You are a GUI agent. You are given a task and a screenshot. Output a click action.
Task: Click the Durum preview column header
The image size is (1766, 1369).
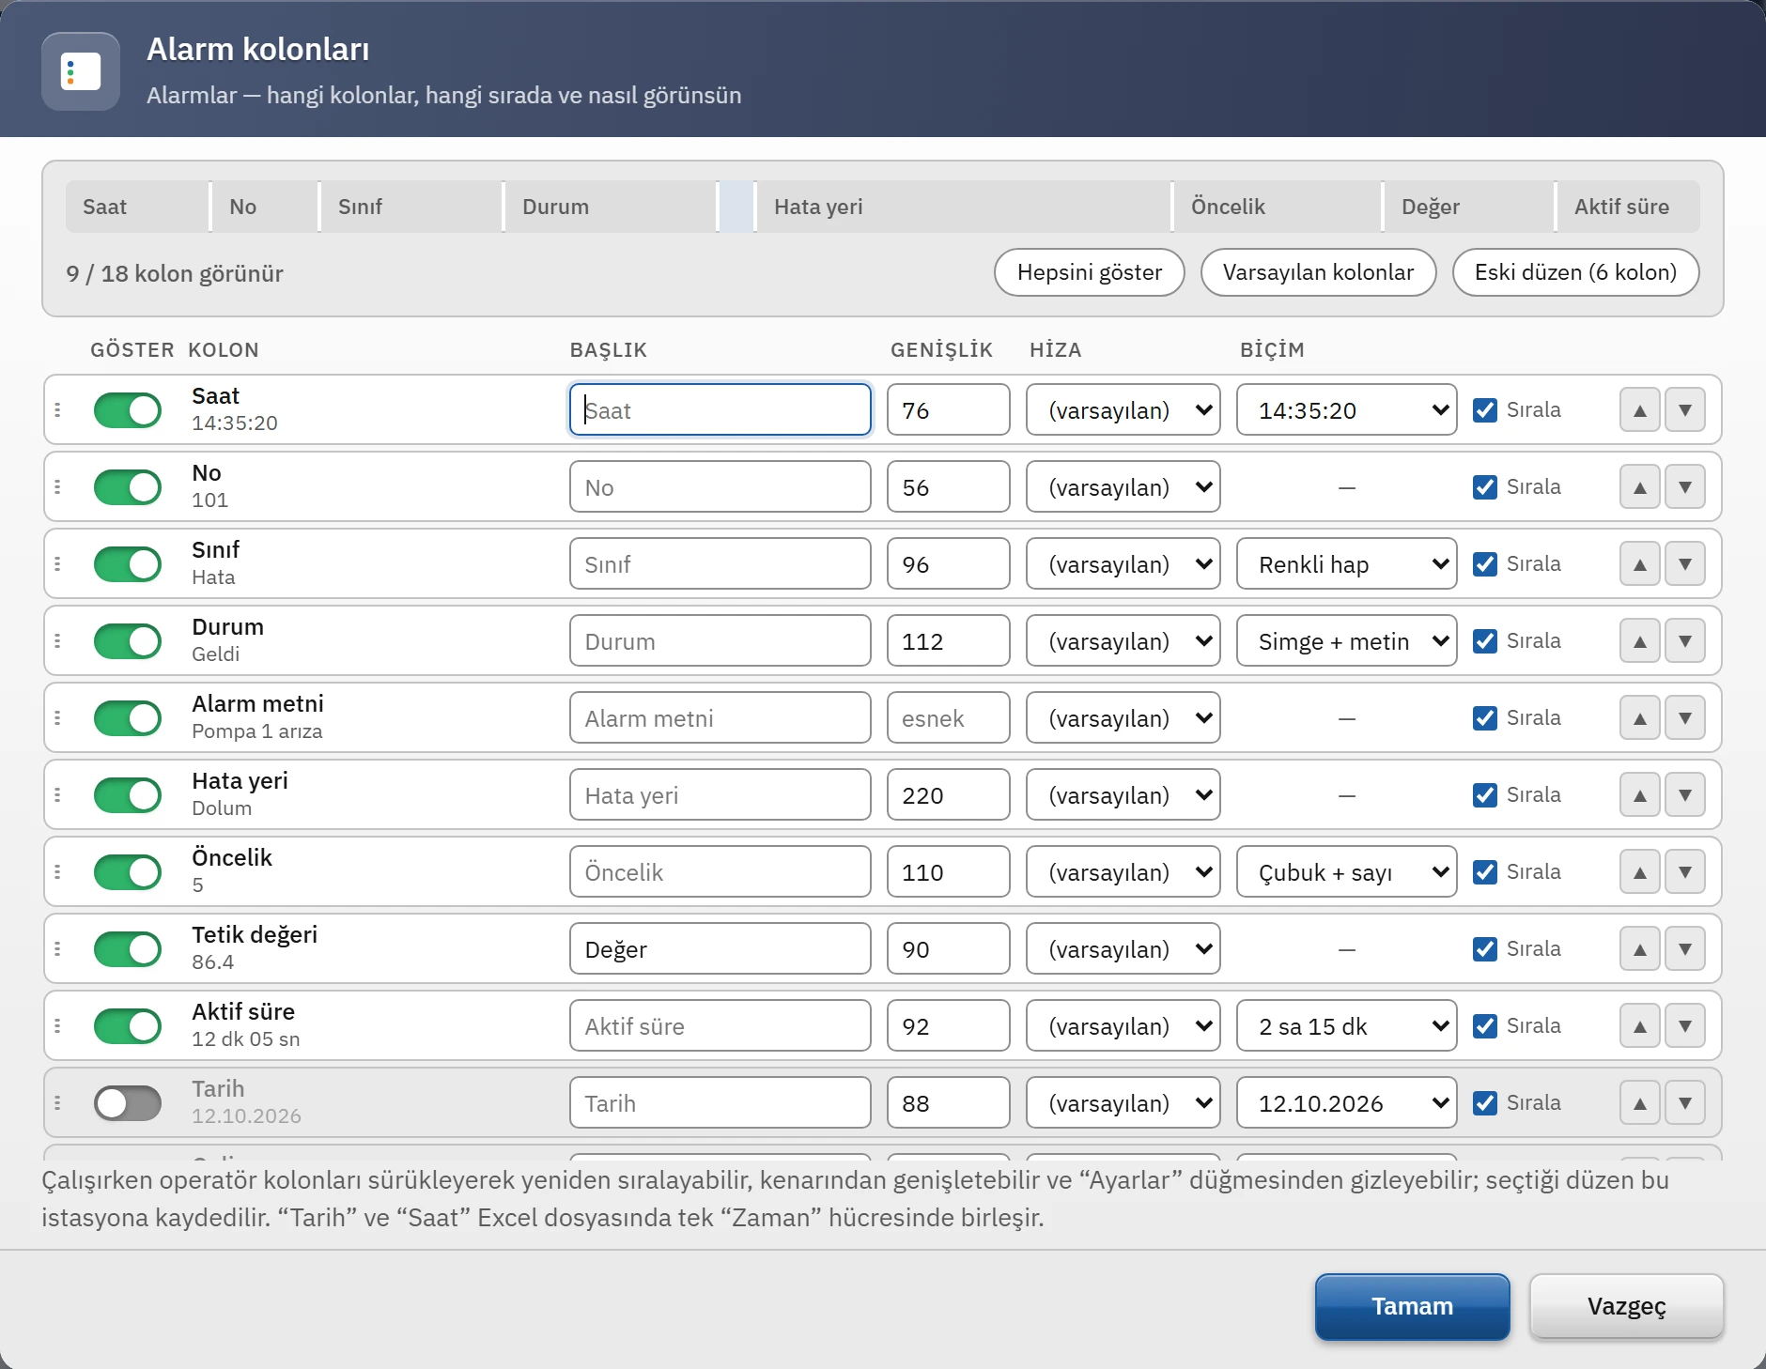click(x=611, y=207)
